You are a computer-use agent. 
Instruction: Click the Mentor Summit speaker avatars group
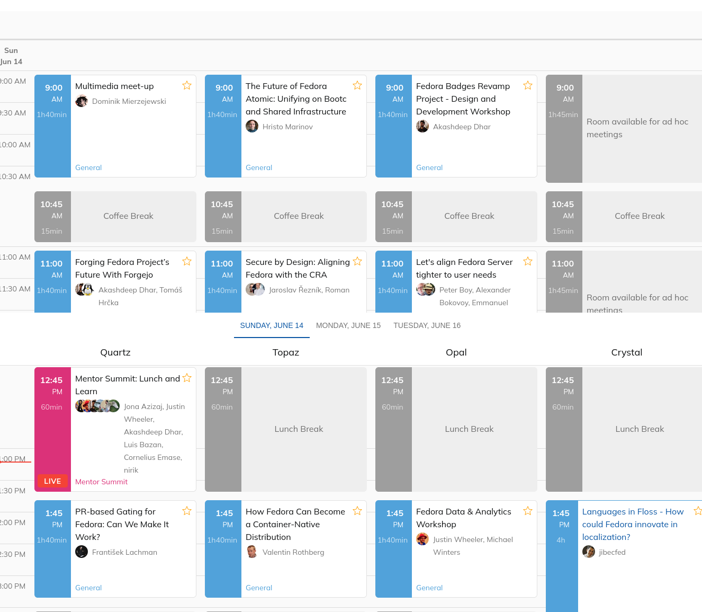pos(97,406)
